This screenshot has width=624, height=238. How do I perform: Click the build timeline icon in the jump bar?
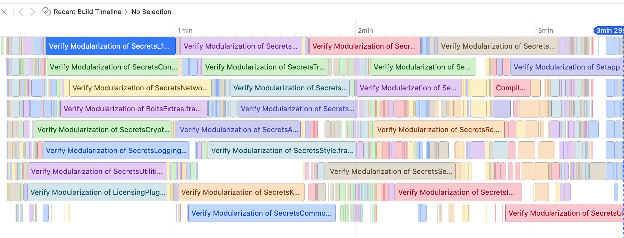point(46,12)
